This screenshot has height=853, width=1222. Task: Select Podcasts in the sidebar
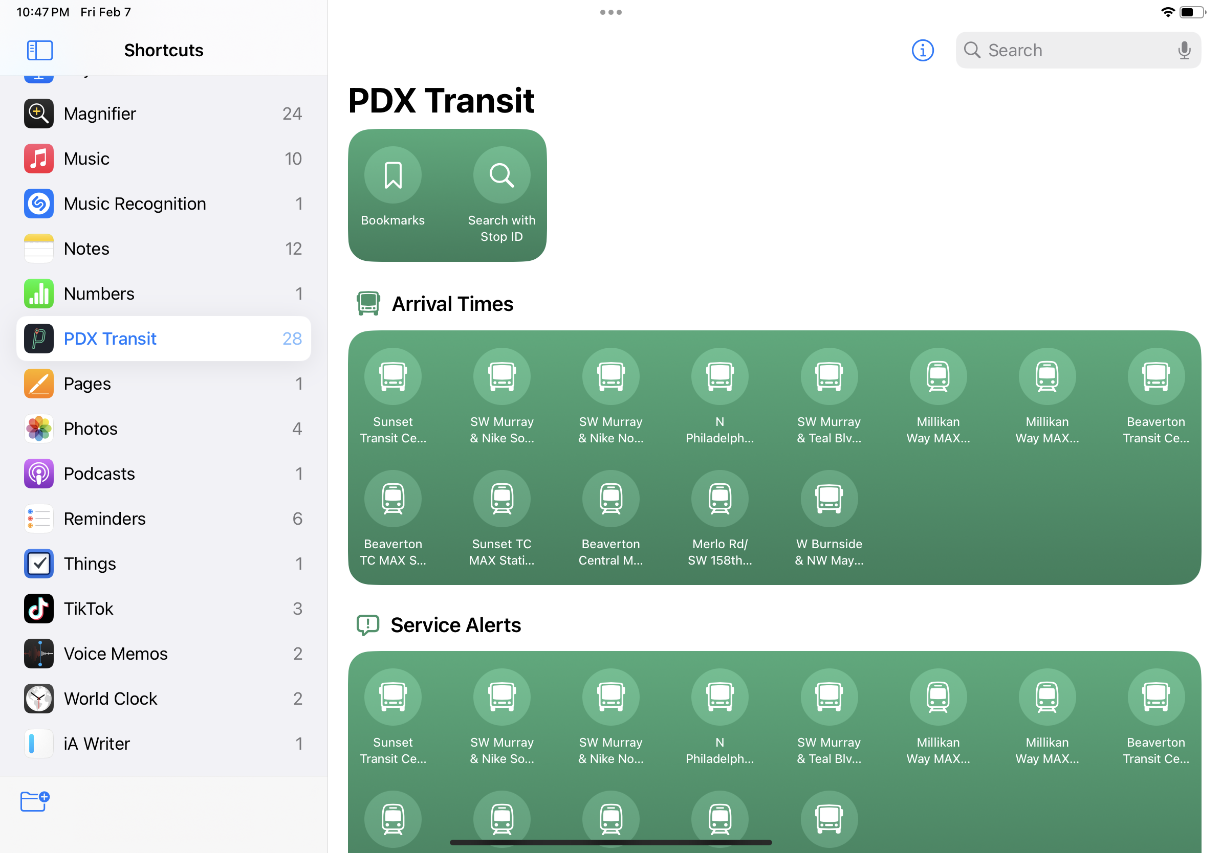coord(163,474)
